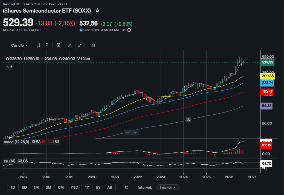Click the 532.56 overnight price
284x195 pixels.
pyautogui.click(x=88, y=23)
